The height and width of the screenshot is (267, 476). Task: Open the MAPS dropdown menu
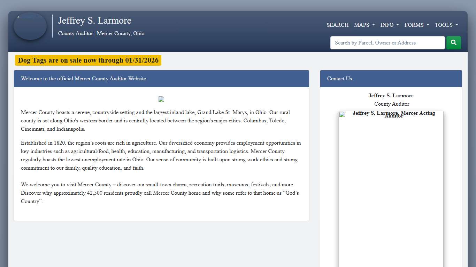(364, 25)
